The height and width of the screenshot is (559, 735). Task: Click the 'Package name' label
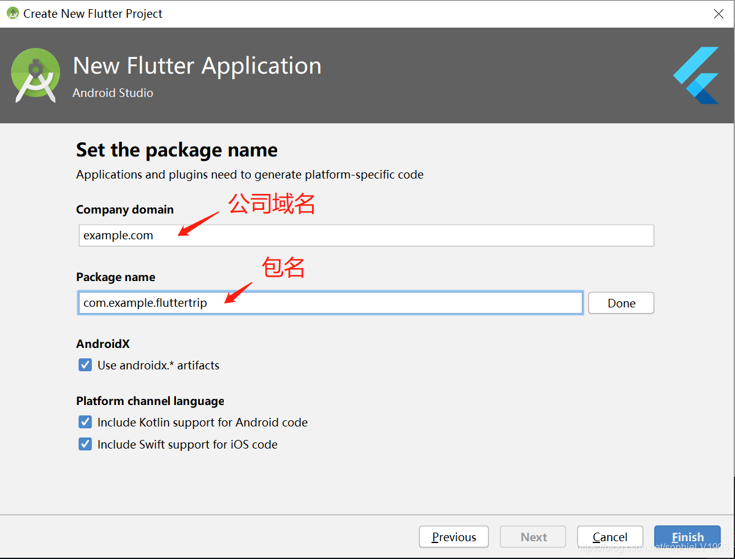click(116, 277)
